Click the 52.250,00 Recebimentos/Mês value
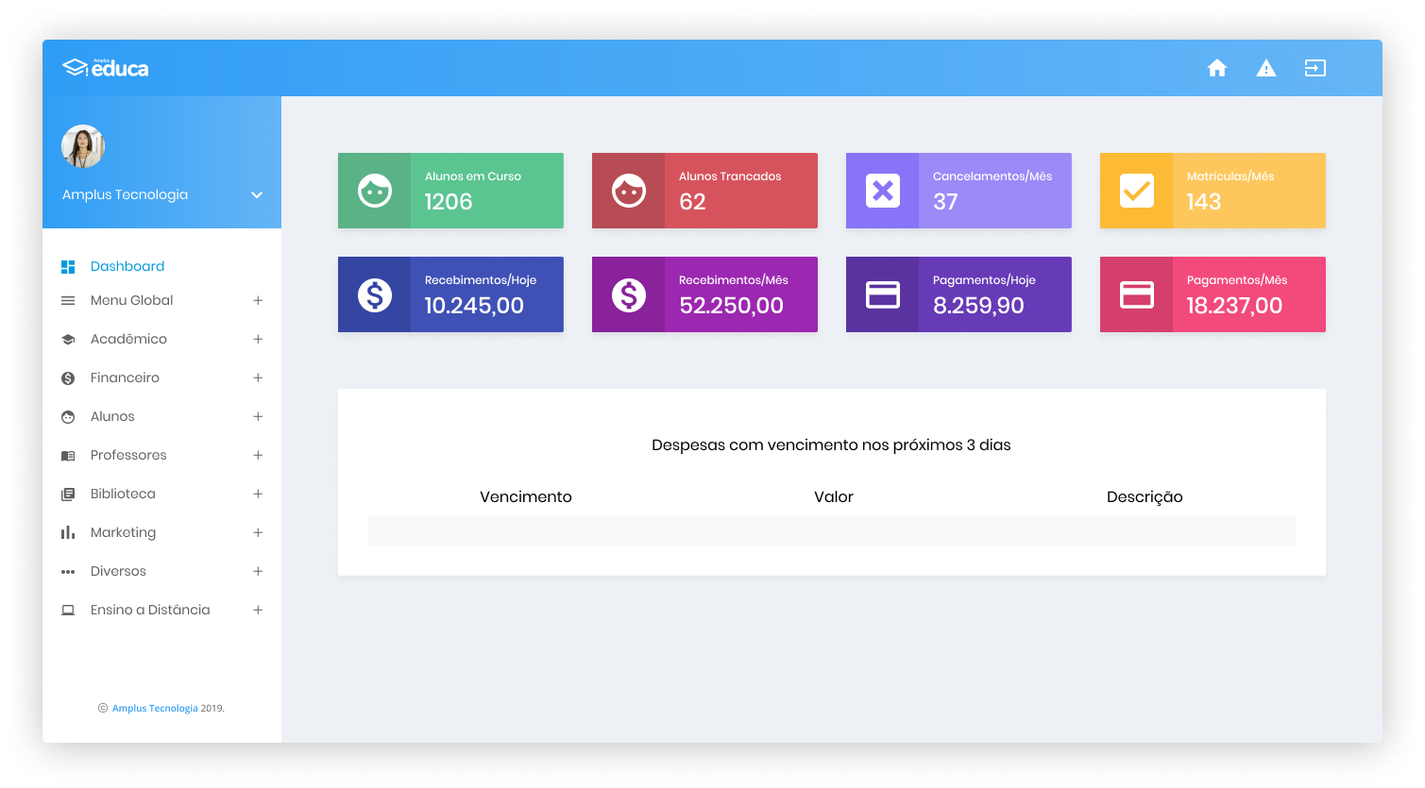The width and height of the screenshot is (1425, 788). (731, 306)
